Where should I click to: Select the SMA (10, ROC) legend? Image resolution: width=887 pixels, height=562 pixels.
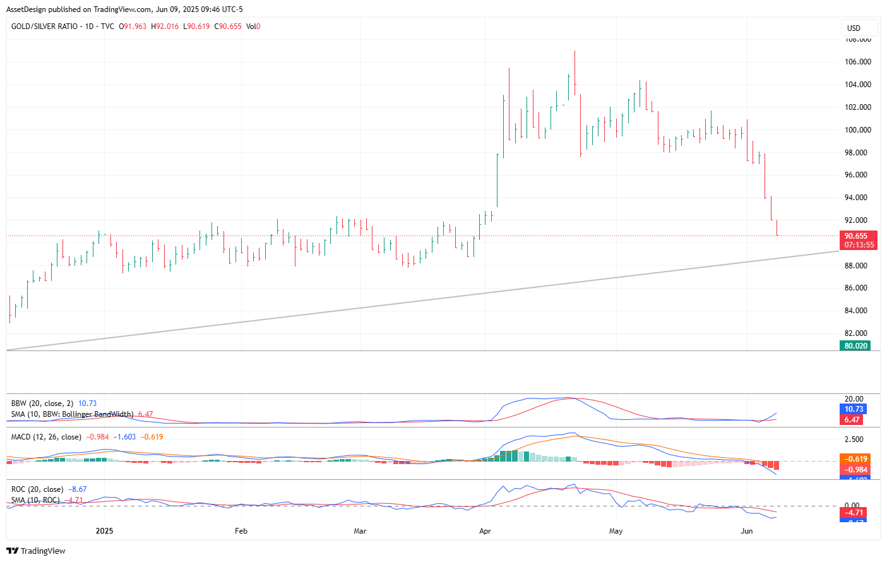click(x=35, y=500)
